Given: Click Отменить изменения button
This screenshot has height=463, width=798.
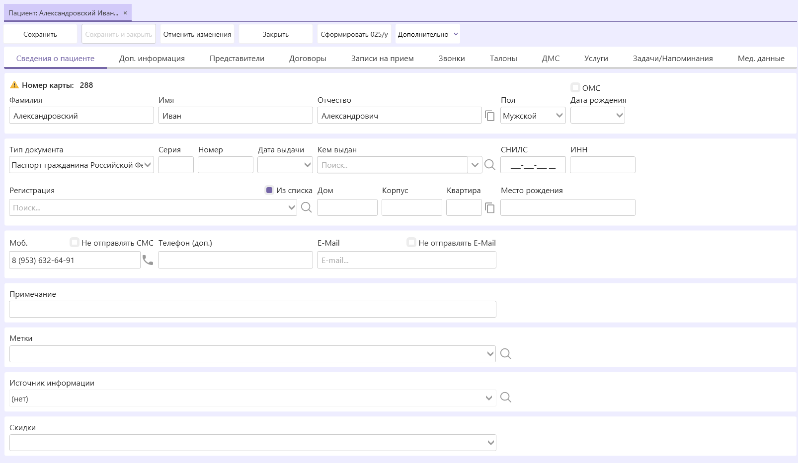Looking at the screenshot, I should [197, 34].
